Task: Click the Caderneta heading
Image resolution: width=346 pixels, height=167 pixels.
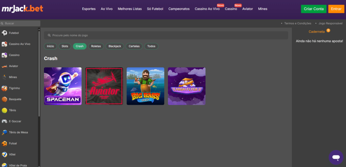Action: pos(317,31)
